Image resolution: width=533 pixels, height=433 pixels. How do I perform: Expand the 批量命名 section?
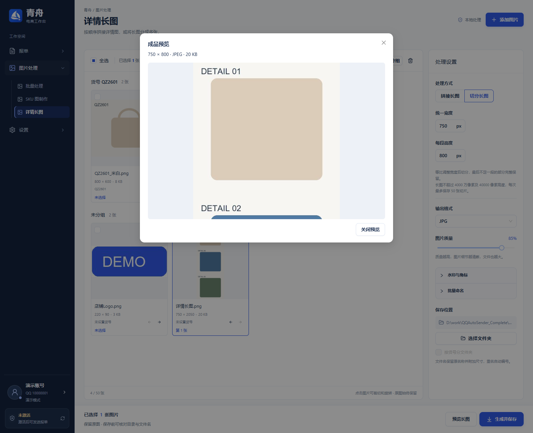476,291
